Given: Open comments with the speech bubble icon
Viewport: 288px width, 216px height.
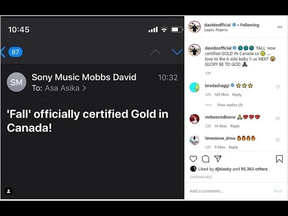Looking at the screenshot, I should tap(206, 159).
